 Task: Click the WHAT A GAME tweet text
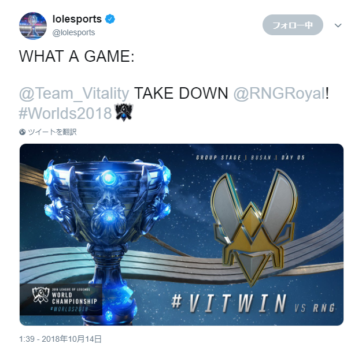tap(77, 56)
